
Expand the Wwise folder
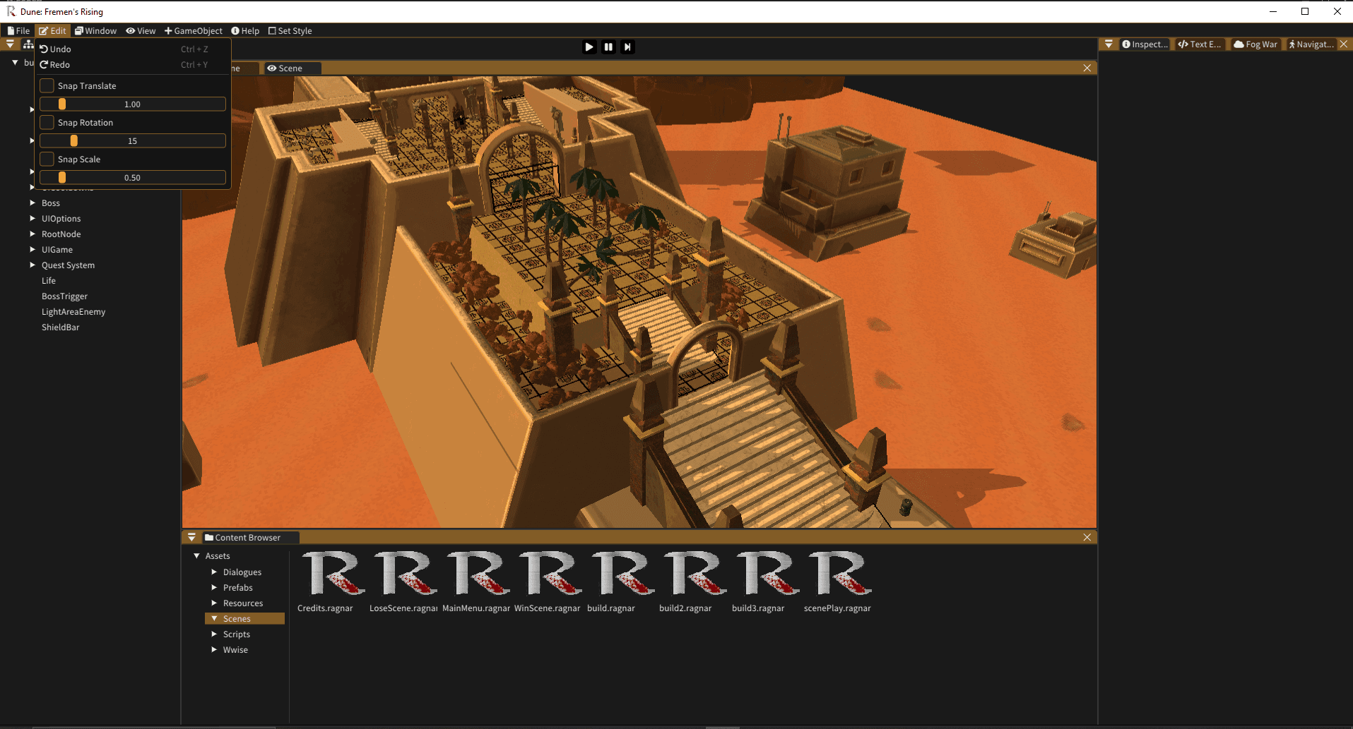[214, 649]
